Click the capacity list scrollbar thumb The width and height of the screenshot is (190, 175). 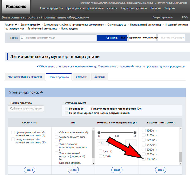click(180, 157)
